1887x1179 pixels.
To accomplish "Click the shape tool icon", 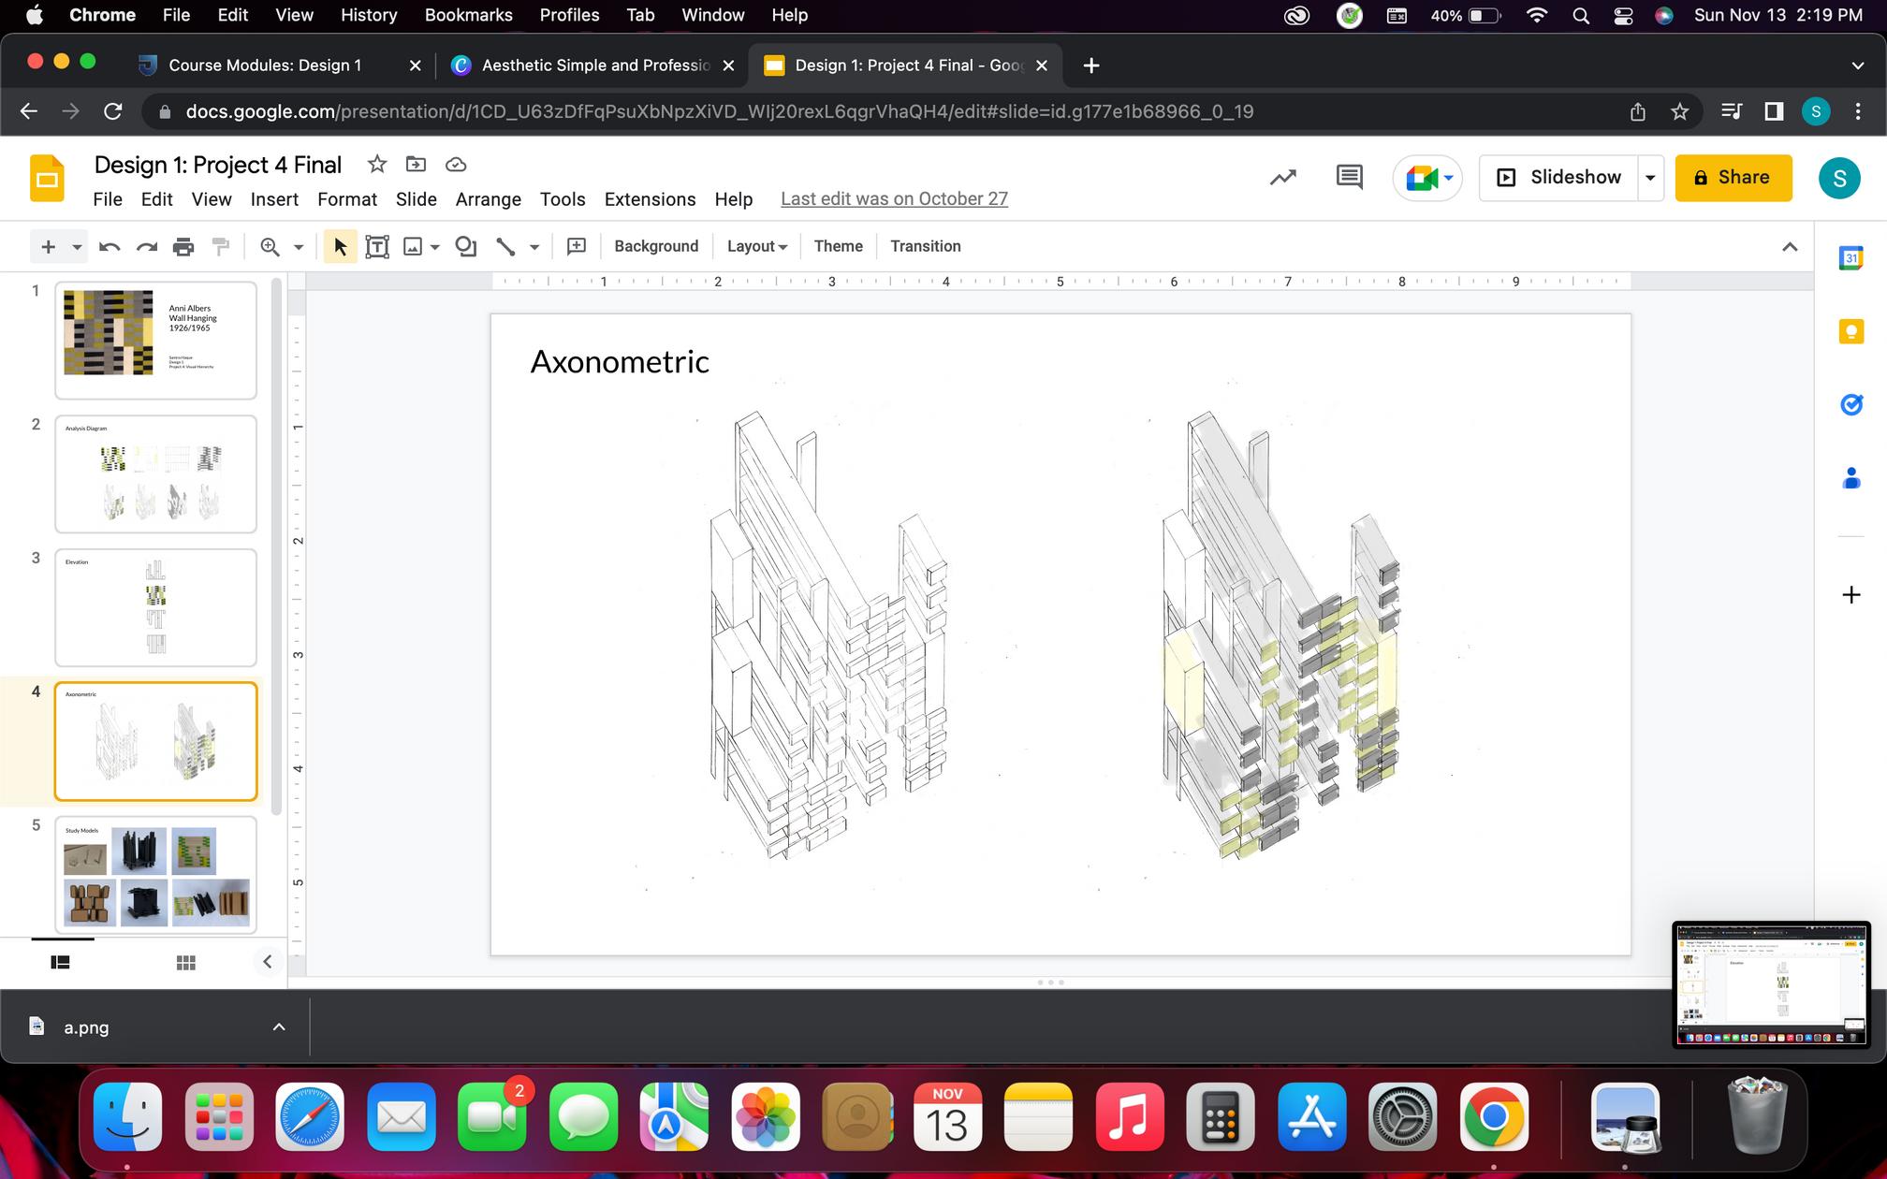I will [x=465, y=246].
